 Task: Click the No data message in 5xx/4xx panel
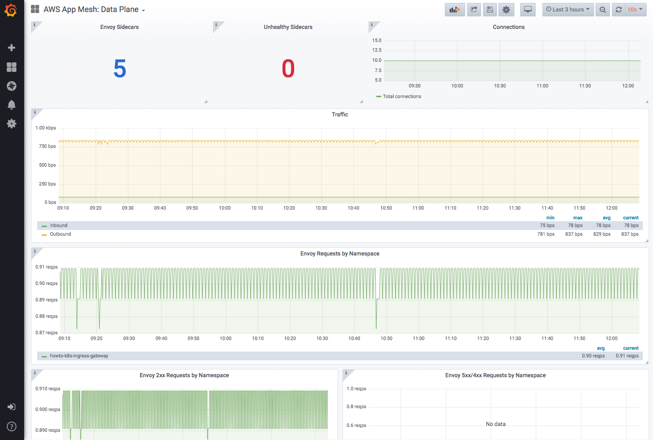pyautogui.click(x=496, y=424)
